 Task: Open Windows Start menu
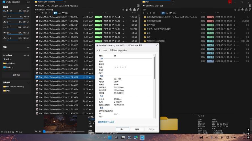point(110,138)
